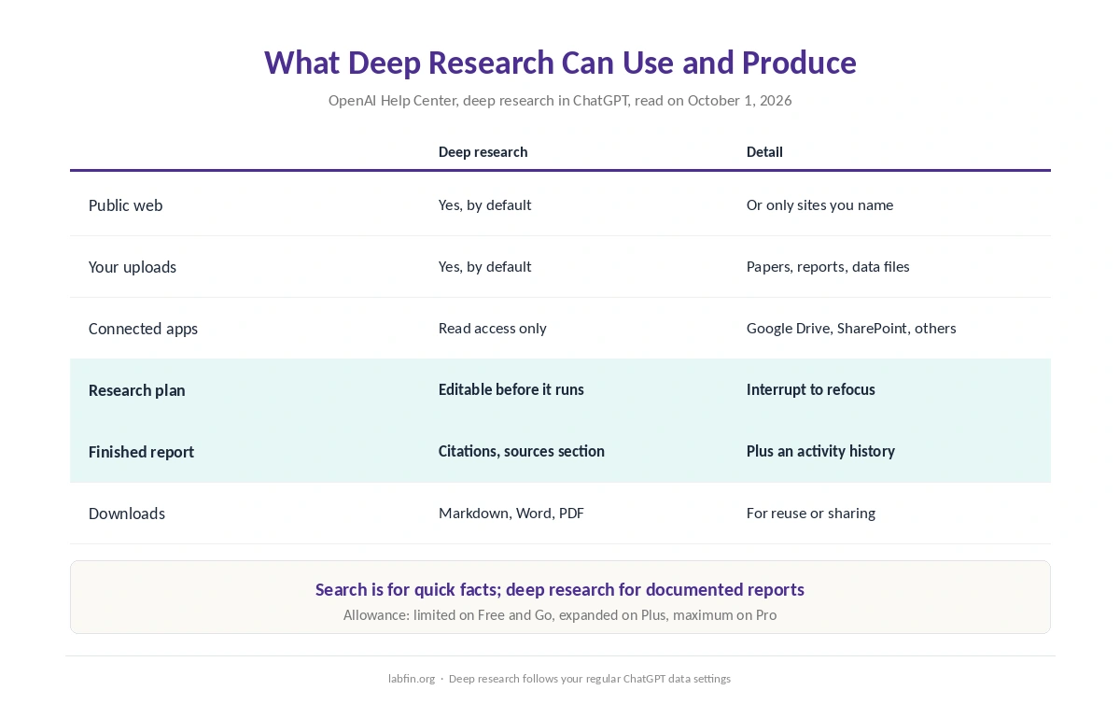Image resolution: width=1120 pixels, height=704 pixels.
Task: Click the title 'What Deep Research Can Use and Produce'
Action: [560, 63]
